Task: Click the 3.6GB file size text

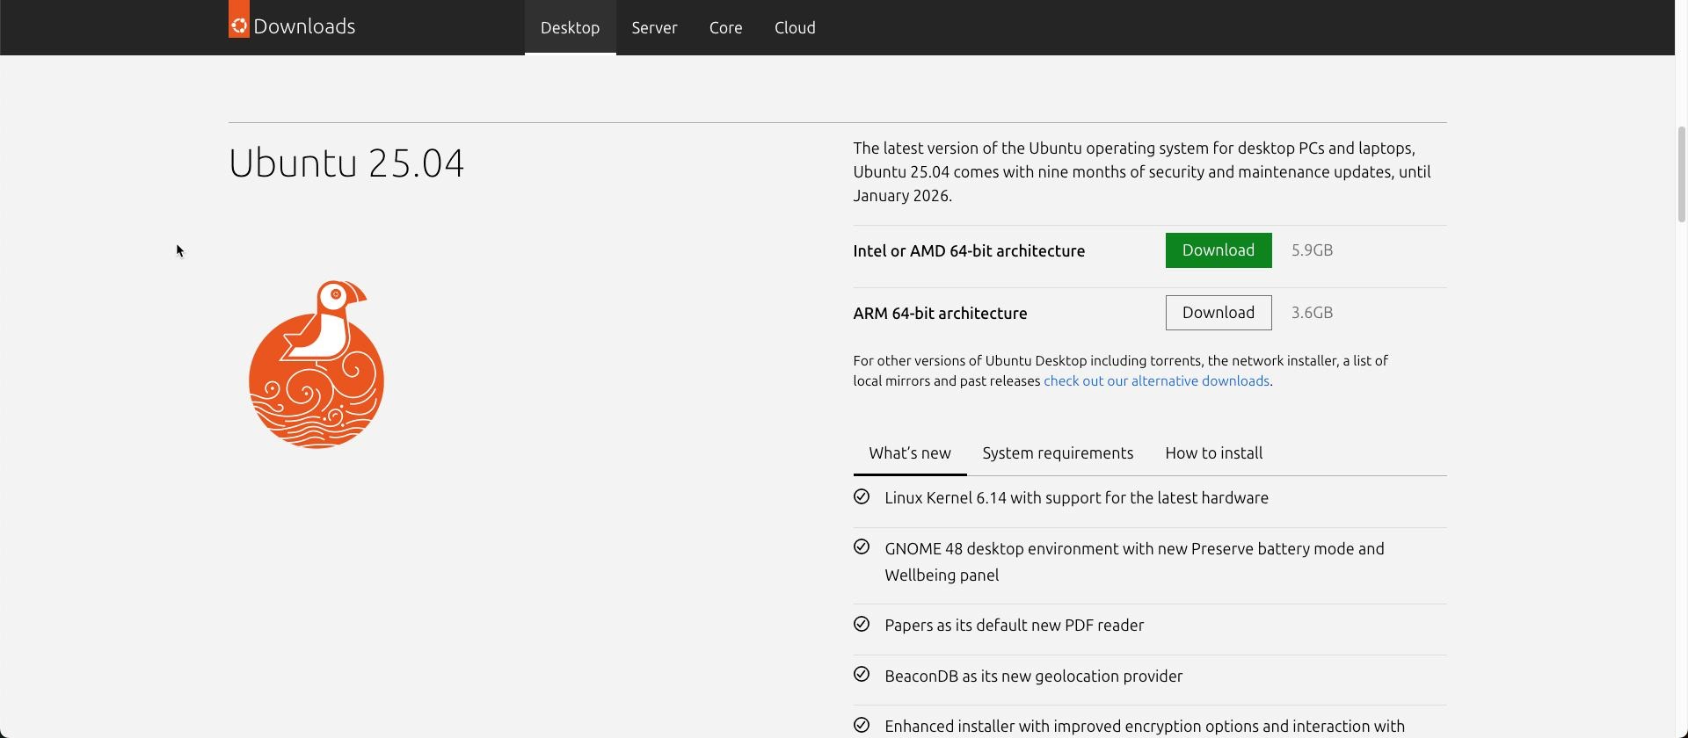Action: pyautogui.click(x=1312, y=313)
